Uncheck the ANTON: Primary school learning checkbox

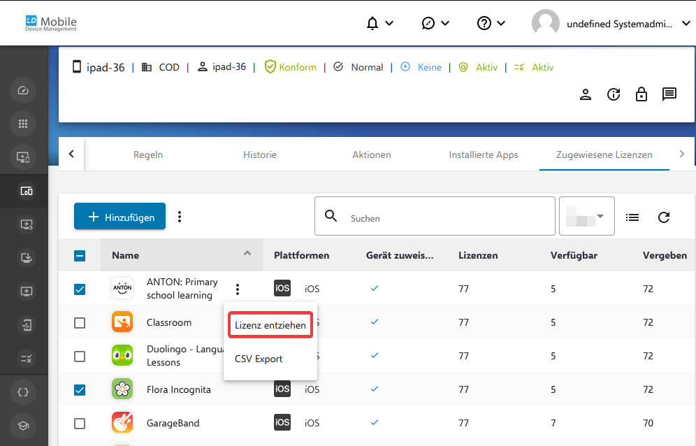(80, 289)
